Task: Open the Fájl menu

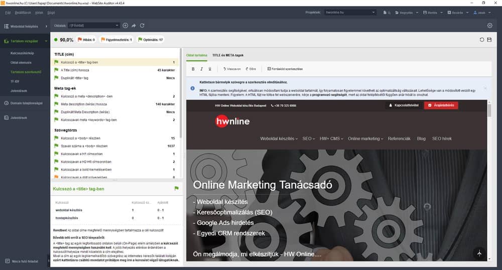Action: click(x=8, y=13)
